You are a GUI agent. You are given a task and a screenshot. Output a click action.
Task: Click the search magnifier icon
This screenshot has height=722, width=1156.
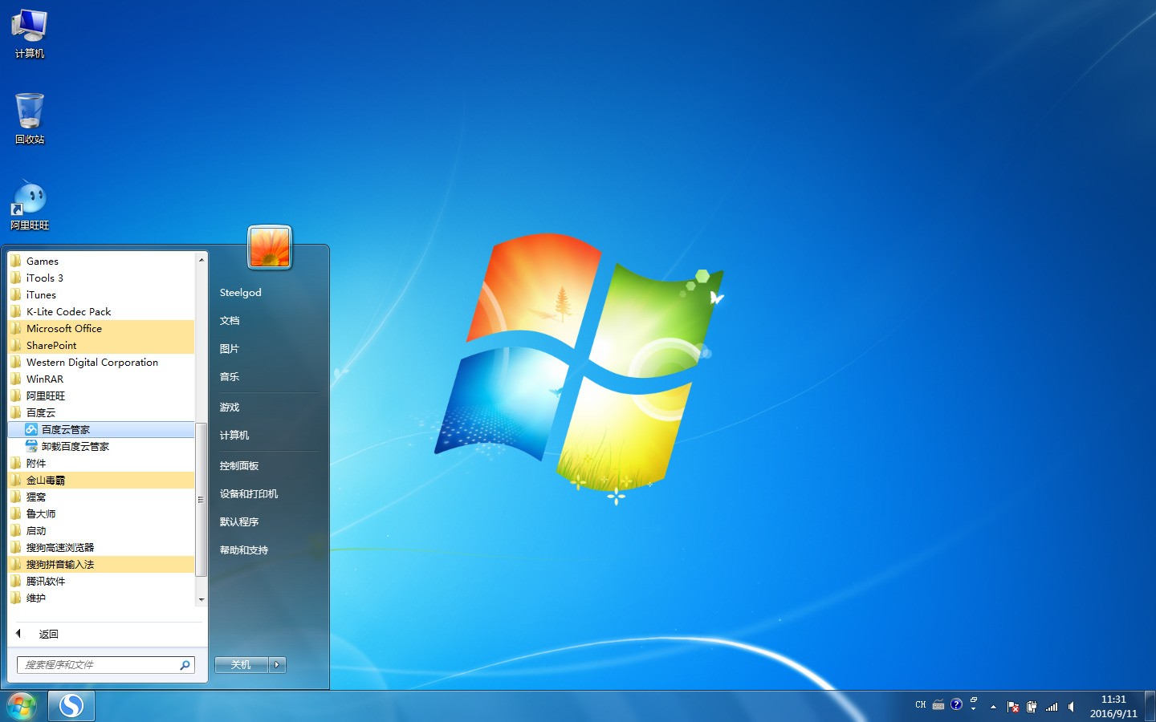(185, 665)
